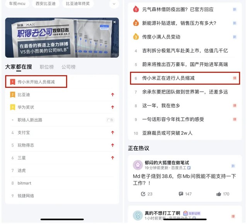Tap the yellow flame rank 3 icon
Screen dimensions: 247x224
coord(136,37)
